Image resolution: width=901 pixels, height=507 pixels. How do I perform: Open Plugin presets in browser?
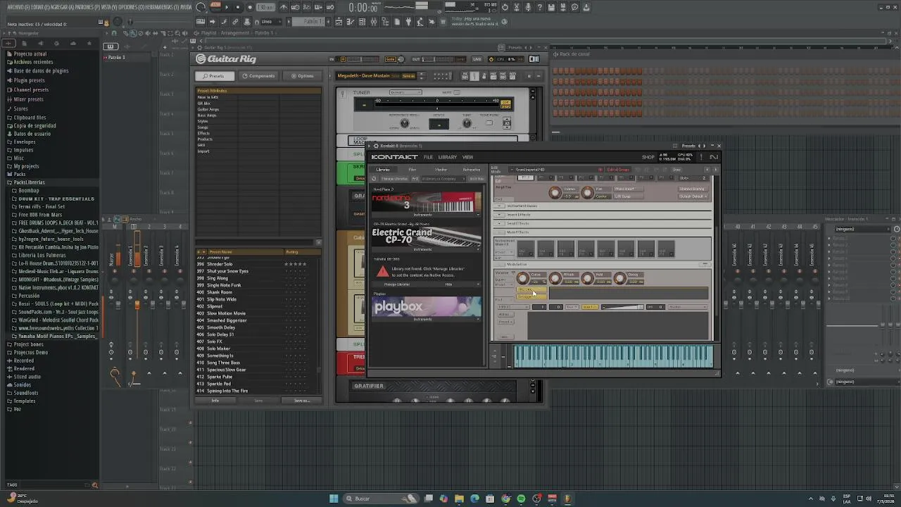tap(29, 80)
